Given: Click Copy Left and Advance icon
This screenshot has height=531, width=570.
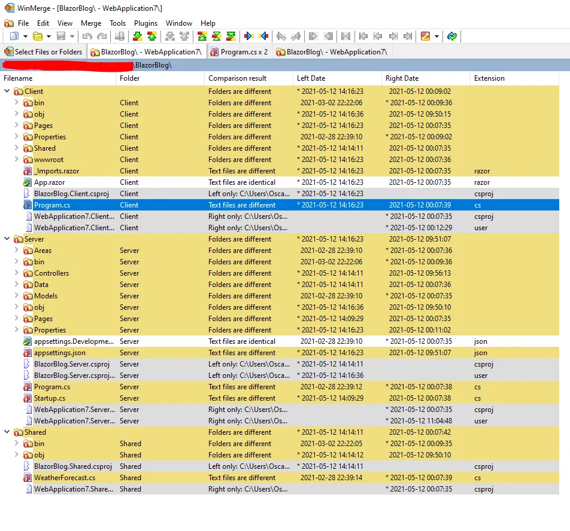Looking at the screenshot, I should (296, 36).
